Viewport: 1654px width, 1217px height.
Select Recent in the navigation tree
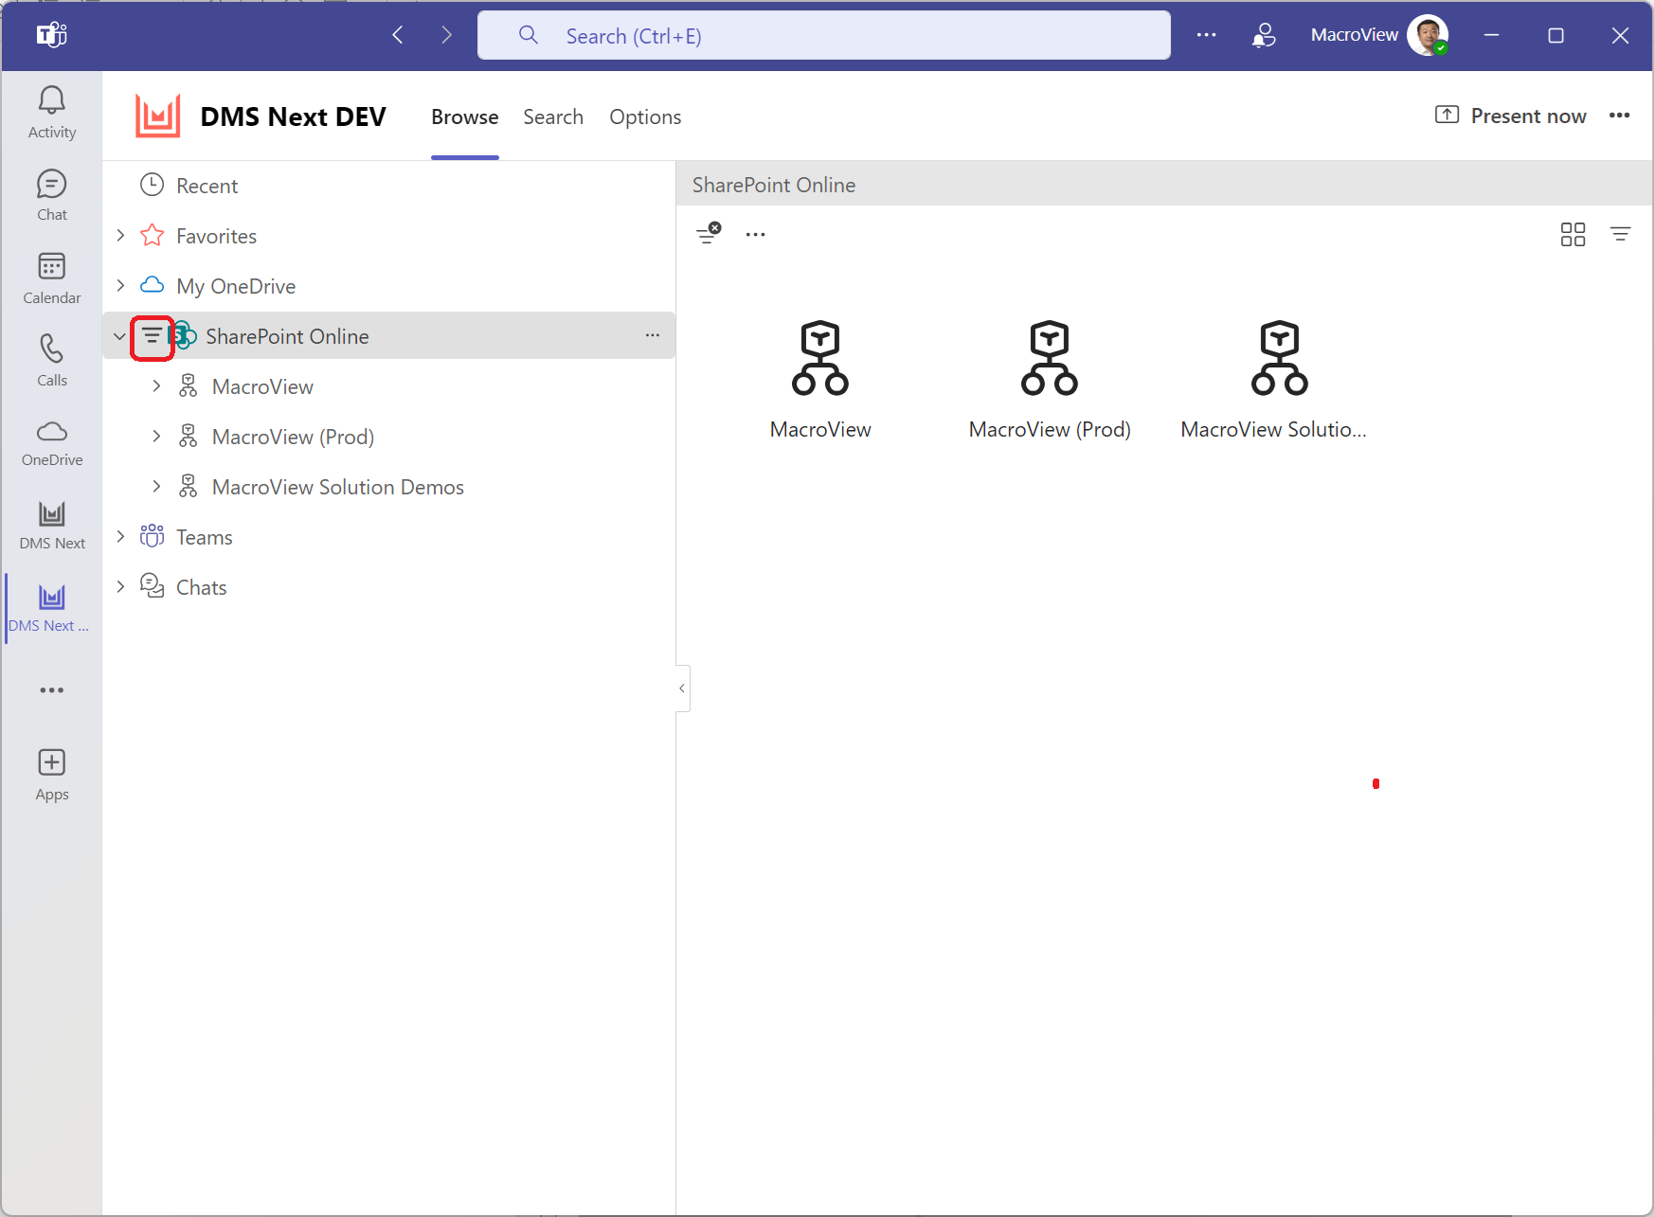(x=207, y=186)
